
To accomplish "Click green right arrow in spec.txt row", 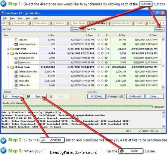I will pyautogui.click(x=106, y=40).
